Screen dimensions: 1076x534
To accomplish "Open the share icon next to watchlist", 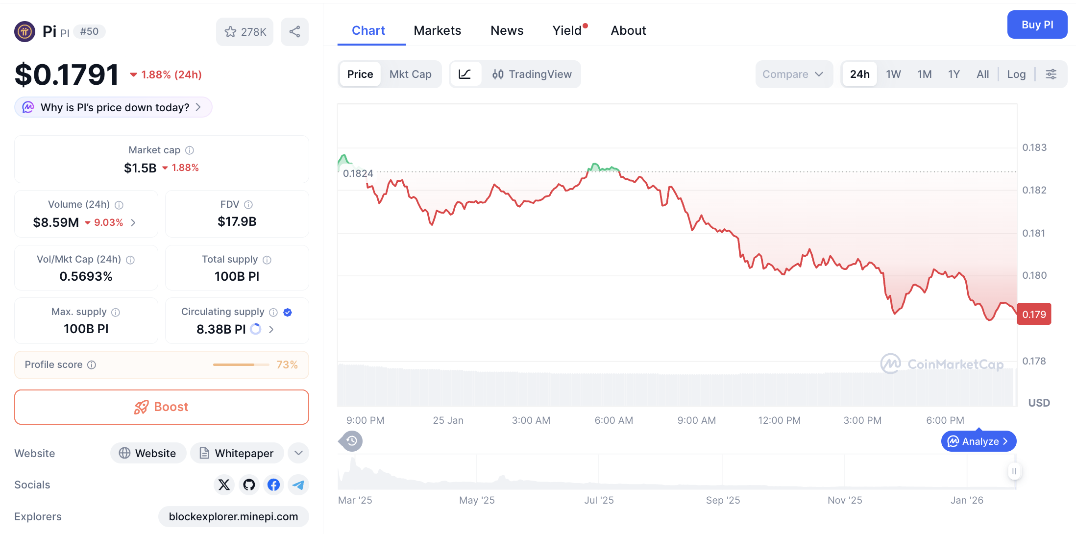I will coord(294,31).
